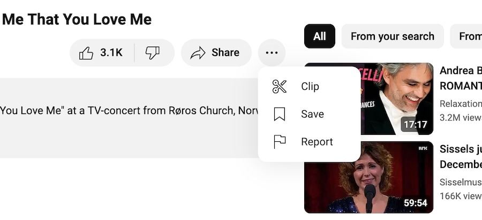Open the Sissels ju video title link

(x=461, y=157)
